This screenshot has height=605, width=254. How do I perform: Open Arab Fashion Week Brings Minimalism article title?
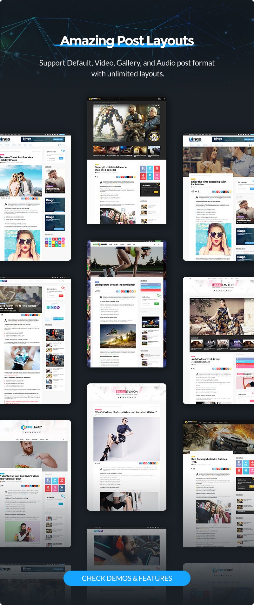tap(205, 360)
